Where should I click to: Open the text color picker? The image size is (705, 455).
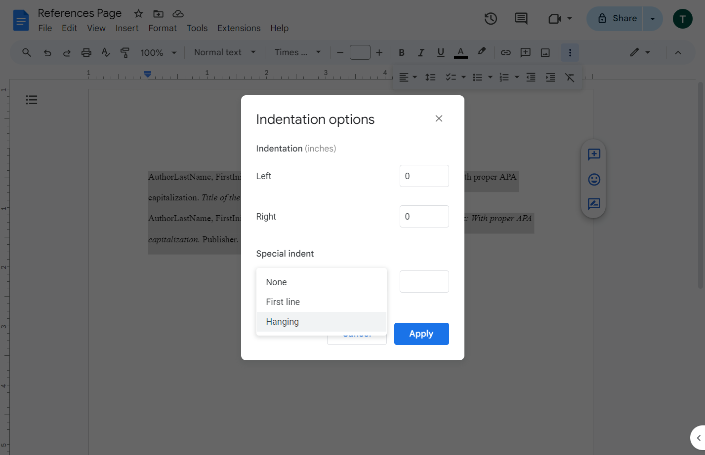coord(461,52)
